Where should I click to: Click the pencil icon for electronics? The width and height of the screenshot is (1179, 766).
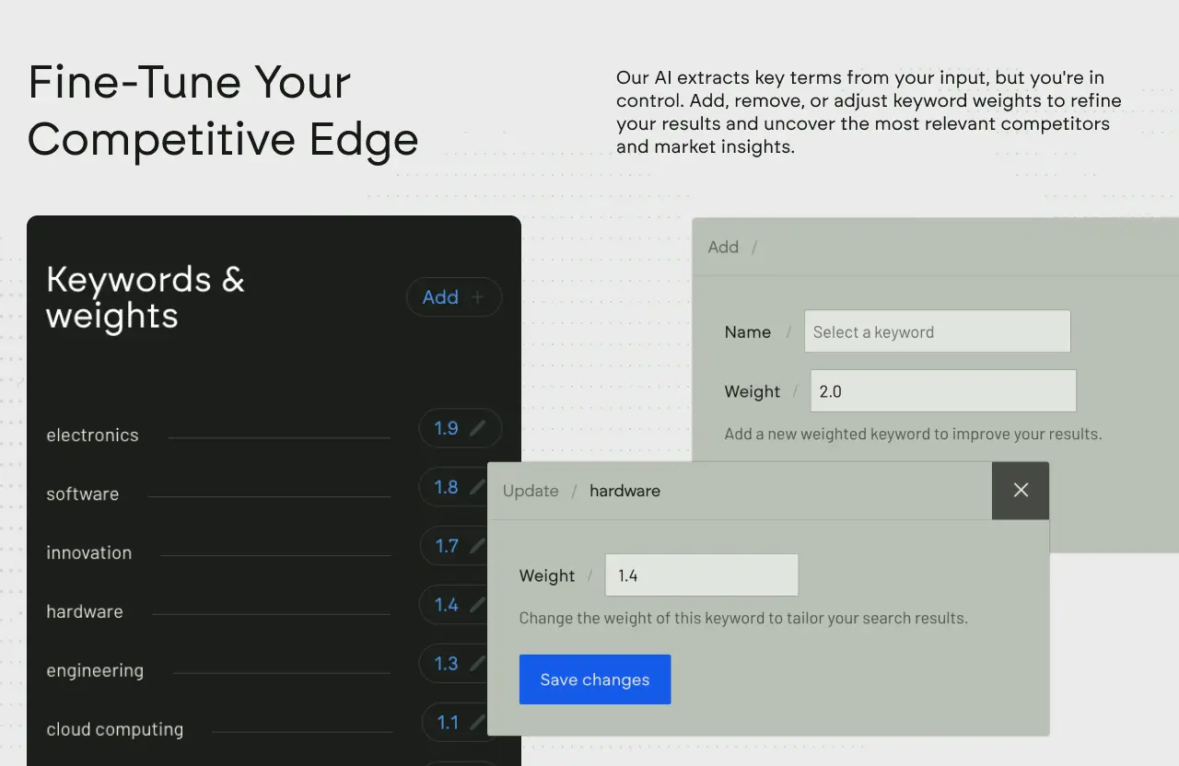pos(477,428)
